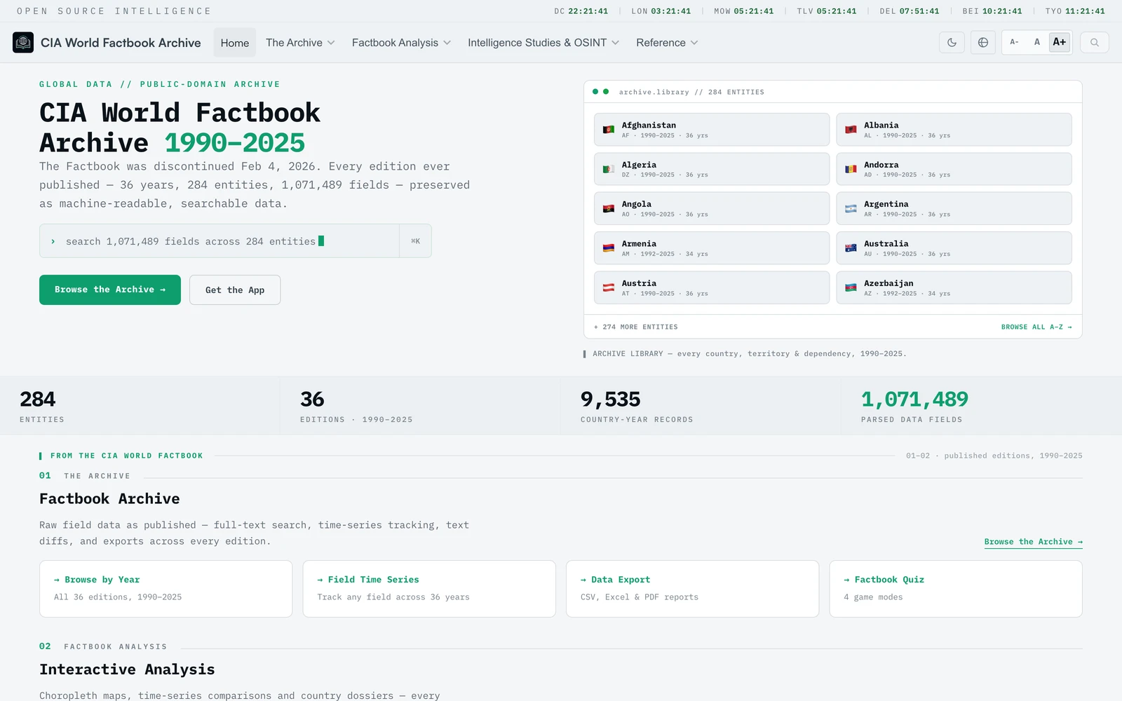The height and width of the screenshot is (701, 1122).
Task: Open the Data Export card
Action: [x=692, y=589]
